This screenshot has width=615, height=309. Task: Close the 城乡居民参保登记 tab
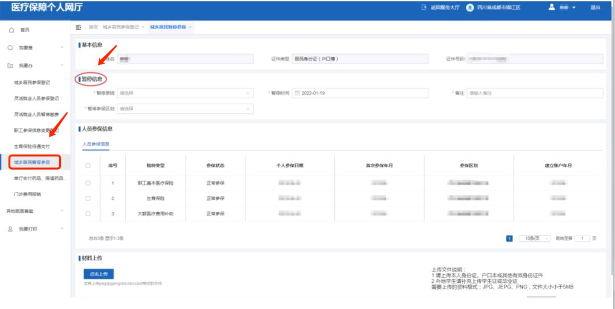(142, 27)
